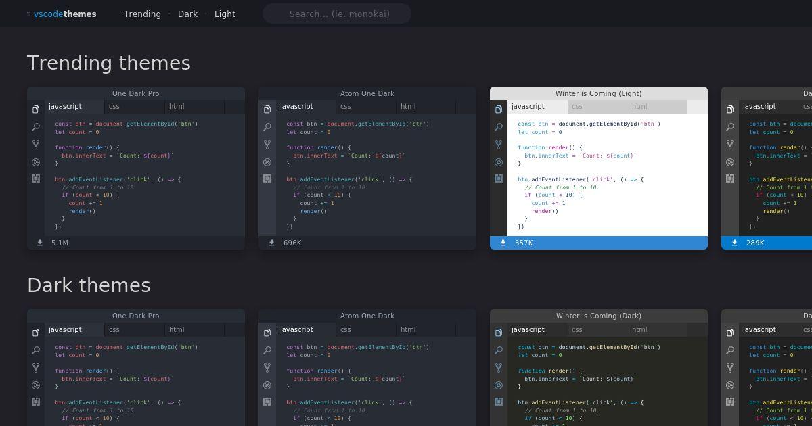
Task: Select css tab in trending One Dark Pro card
Action: click(135, 106)
